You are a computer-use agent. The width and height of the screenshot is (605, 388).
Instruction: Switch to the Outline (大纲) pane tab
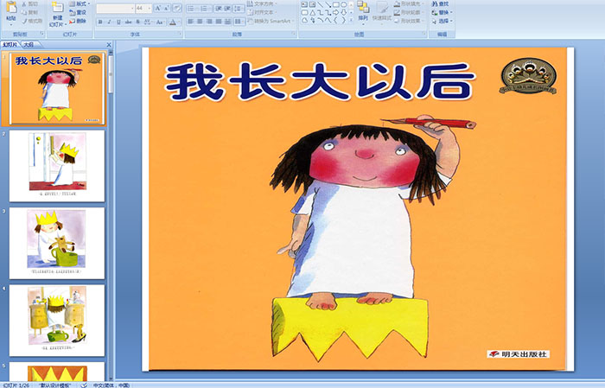click(x=29, y=45)
